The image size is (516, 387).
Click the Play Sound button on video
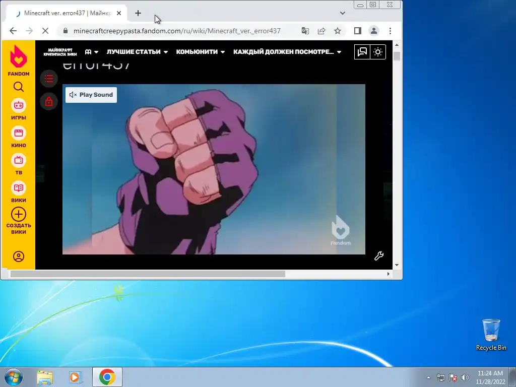[91, 95]
